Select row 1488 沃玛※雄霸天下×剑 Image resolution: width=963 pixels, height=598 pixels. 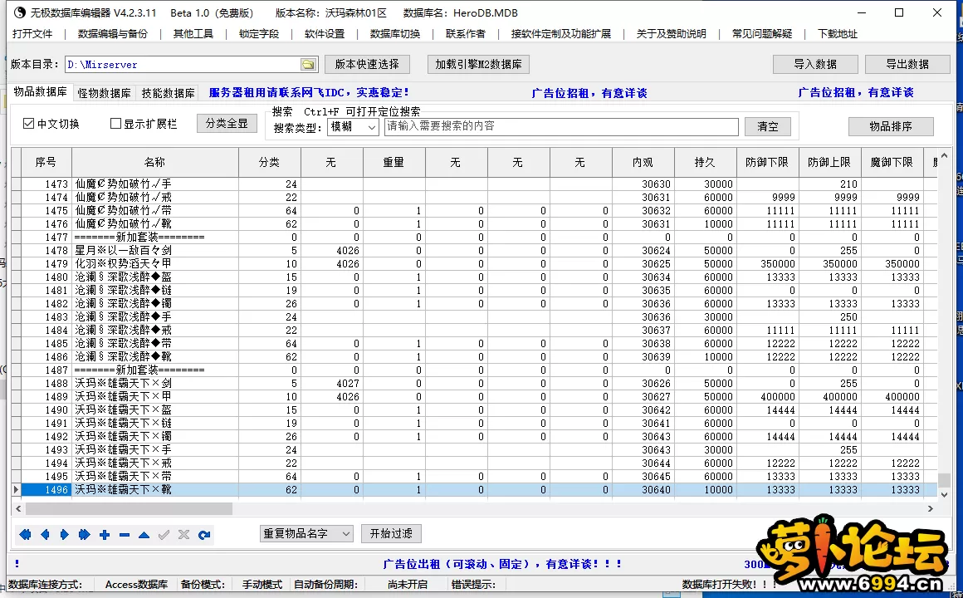pyautogui.click(x=474, y=384)
